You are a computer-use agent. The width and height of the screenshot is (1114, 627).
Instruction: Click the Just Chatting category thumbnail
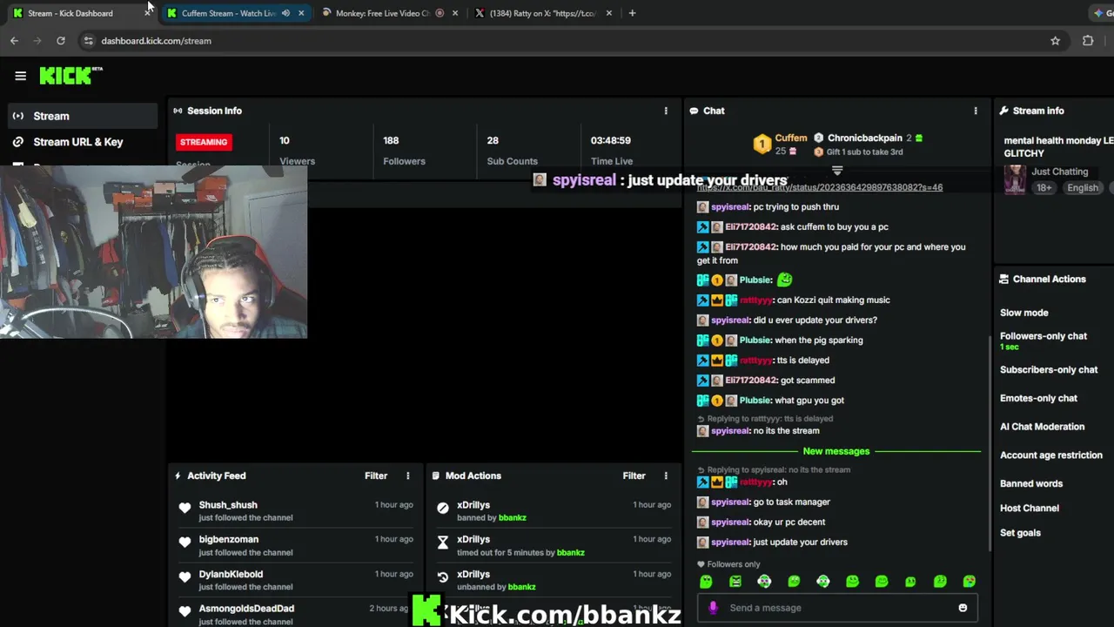click(x=1015, y=179)
